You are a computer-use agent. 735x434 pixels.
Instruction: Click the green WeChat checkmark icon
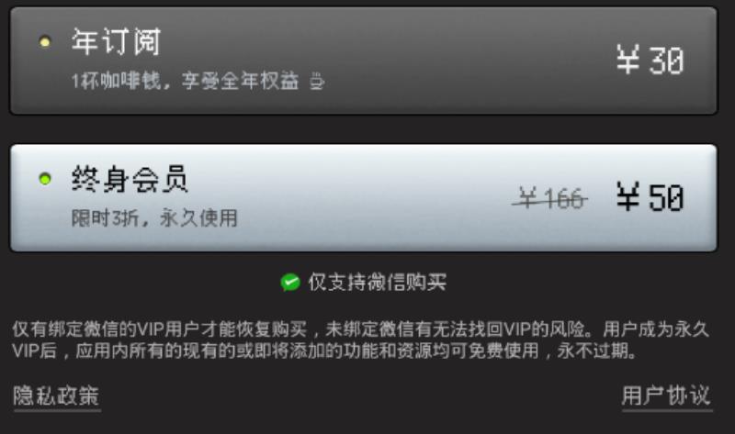point(290,283)
